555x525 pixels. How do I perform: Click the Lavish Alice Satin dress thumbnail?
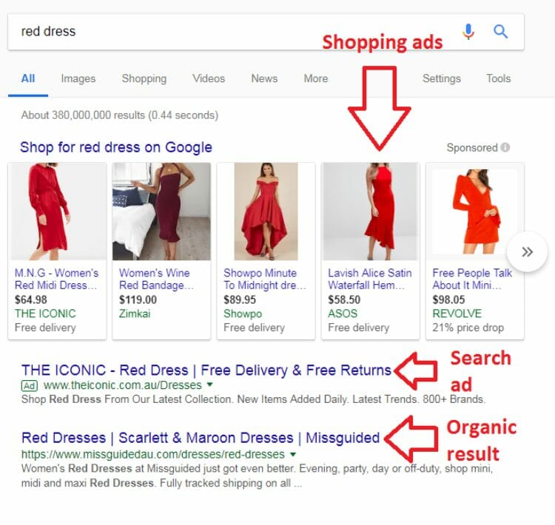click(x=370, y=211)
